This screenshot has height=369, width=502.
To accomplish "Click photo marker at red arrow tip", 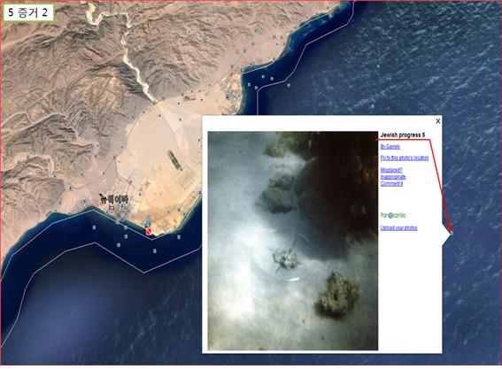I will [452, 233].
